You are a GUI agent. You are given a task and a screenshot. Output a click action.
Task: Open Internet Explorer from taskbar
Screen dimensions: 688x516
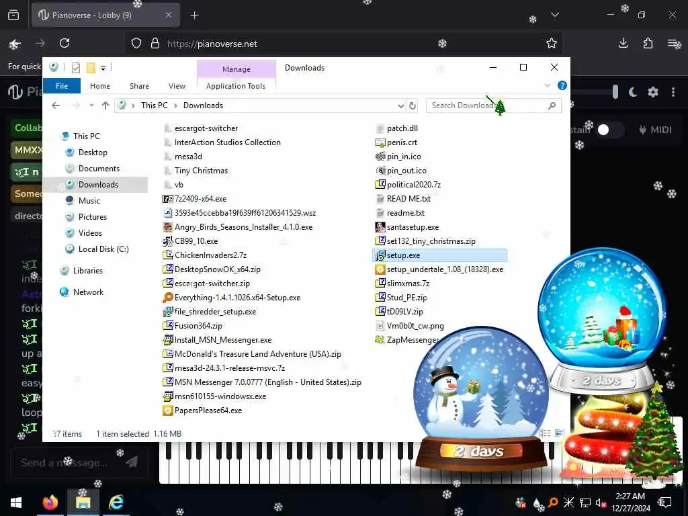(116, 503)
